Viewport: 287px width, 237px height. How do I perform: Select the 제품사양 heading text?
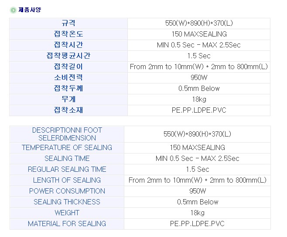(30, 10)
